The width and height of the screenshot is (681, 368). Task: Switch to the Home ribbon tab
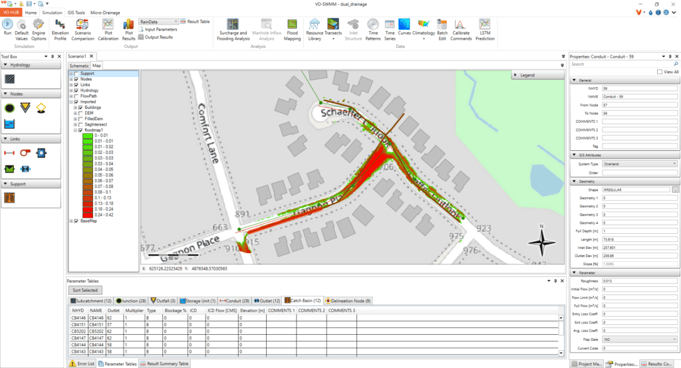pos(31,13)
